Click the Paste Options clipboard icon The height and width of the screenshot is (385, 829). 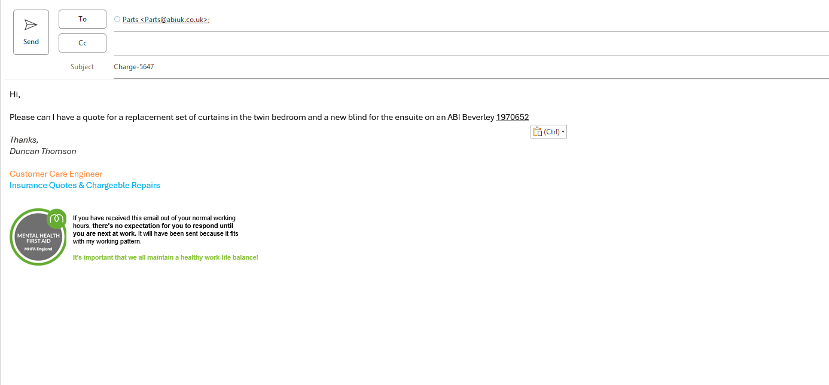537,132
